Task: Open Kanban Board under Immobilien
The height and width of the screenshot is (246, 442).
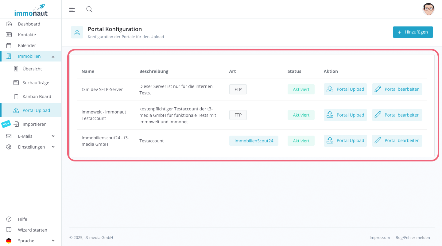Action: [x=37, y=97]
